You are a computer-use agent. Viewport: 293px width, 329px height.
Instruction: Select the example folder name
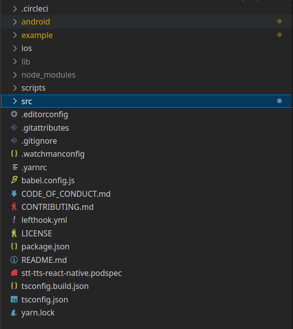[x=37, y=35]
